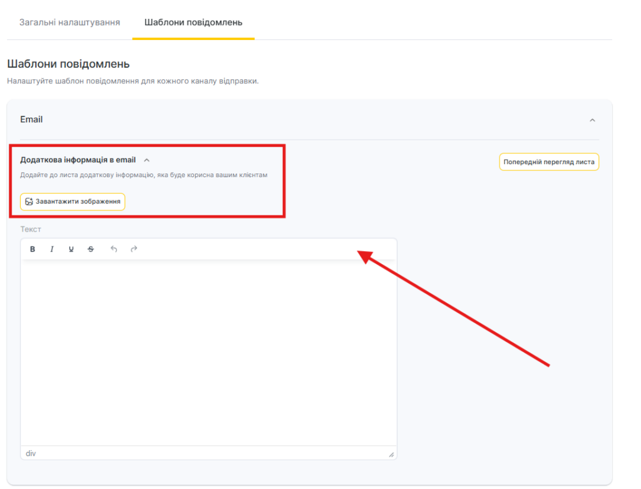
Task: Toggle bold formatting in the editor
Action: 33,249
